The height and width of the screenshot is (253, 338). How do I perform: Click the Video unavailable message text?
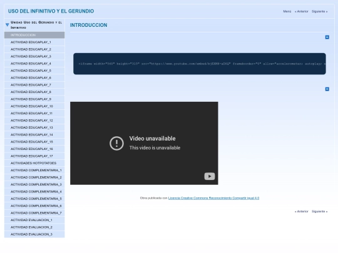152,139
